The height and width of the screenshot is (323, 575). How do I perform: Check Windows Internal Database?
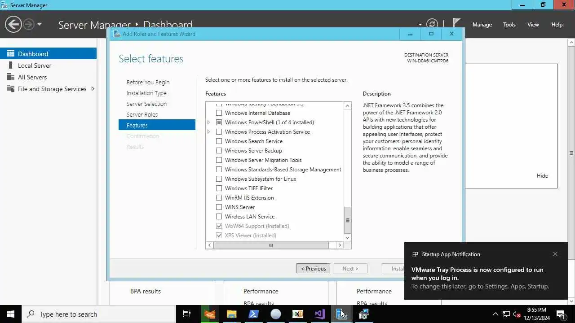219,113
